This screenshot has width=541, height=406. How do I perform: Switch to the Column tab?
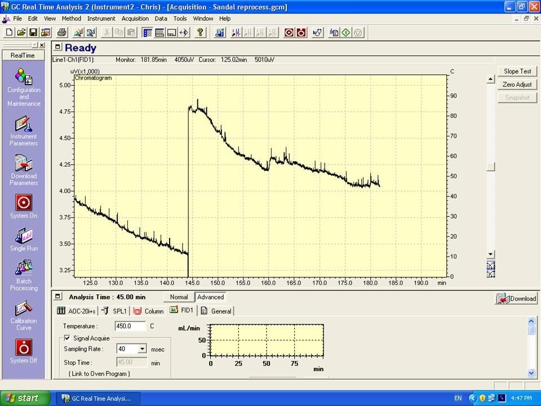[x=149, y=311]
